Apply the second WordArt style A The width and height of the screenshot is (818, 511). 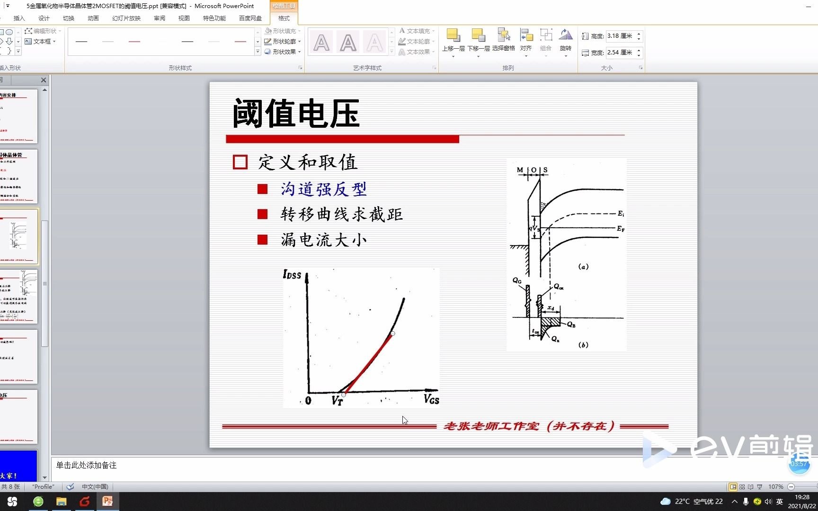(348, 43)
